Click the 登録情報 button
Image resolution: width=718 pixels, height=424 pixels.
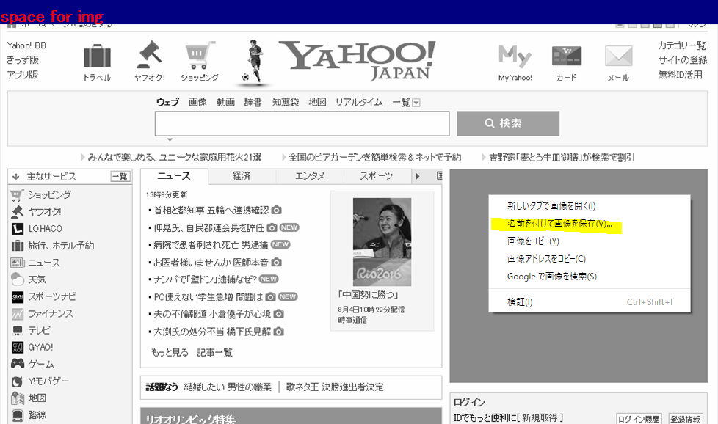(x=685, y=419)
